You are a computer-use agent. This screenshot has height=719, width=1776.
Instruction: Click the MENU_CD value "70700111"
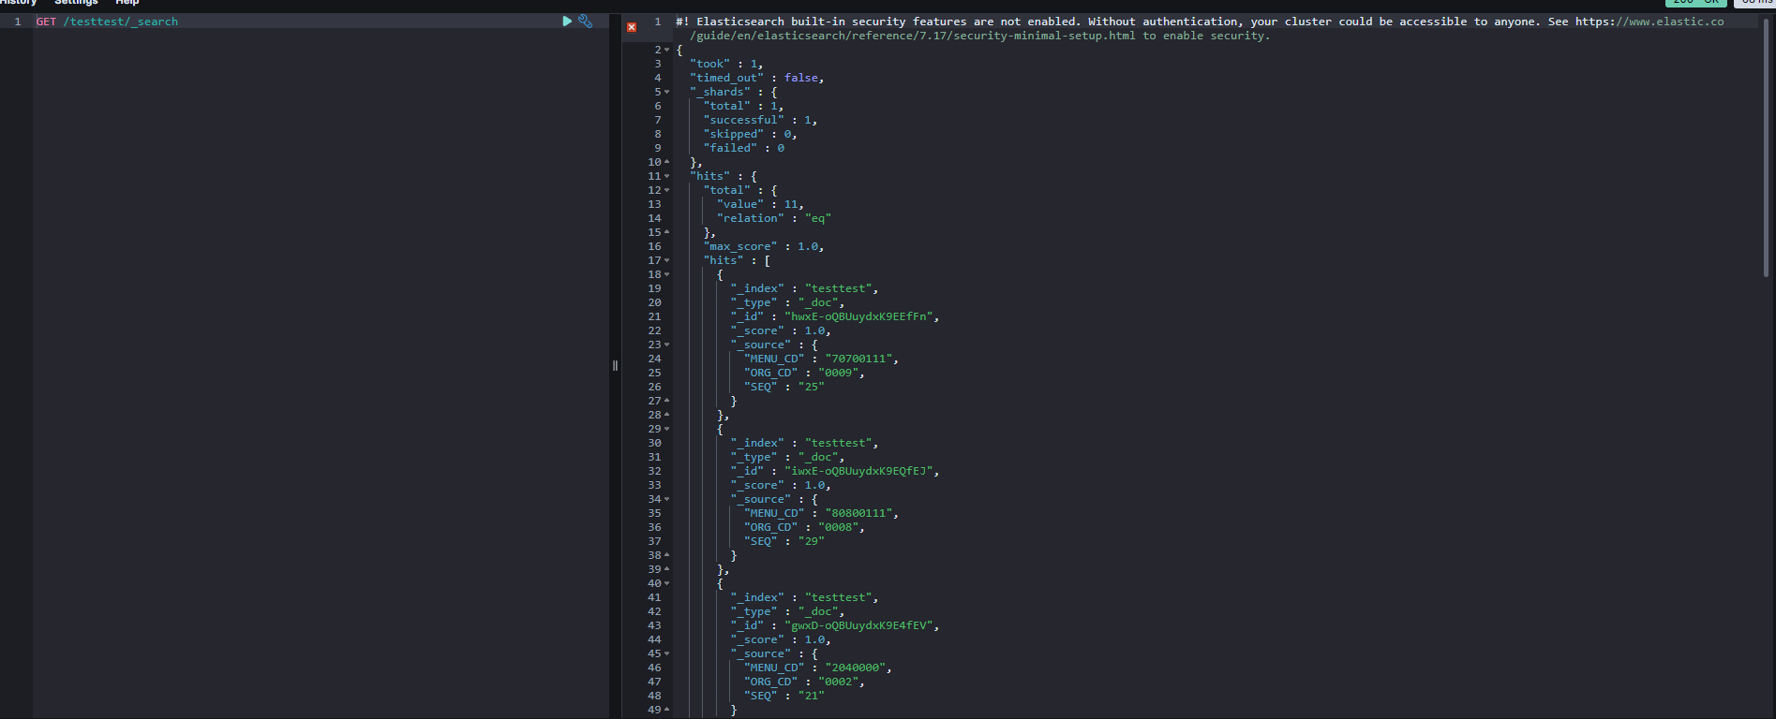tap(858, 359)
